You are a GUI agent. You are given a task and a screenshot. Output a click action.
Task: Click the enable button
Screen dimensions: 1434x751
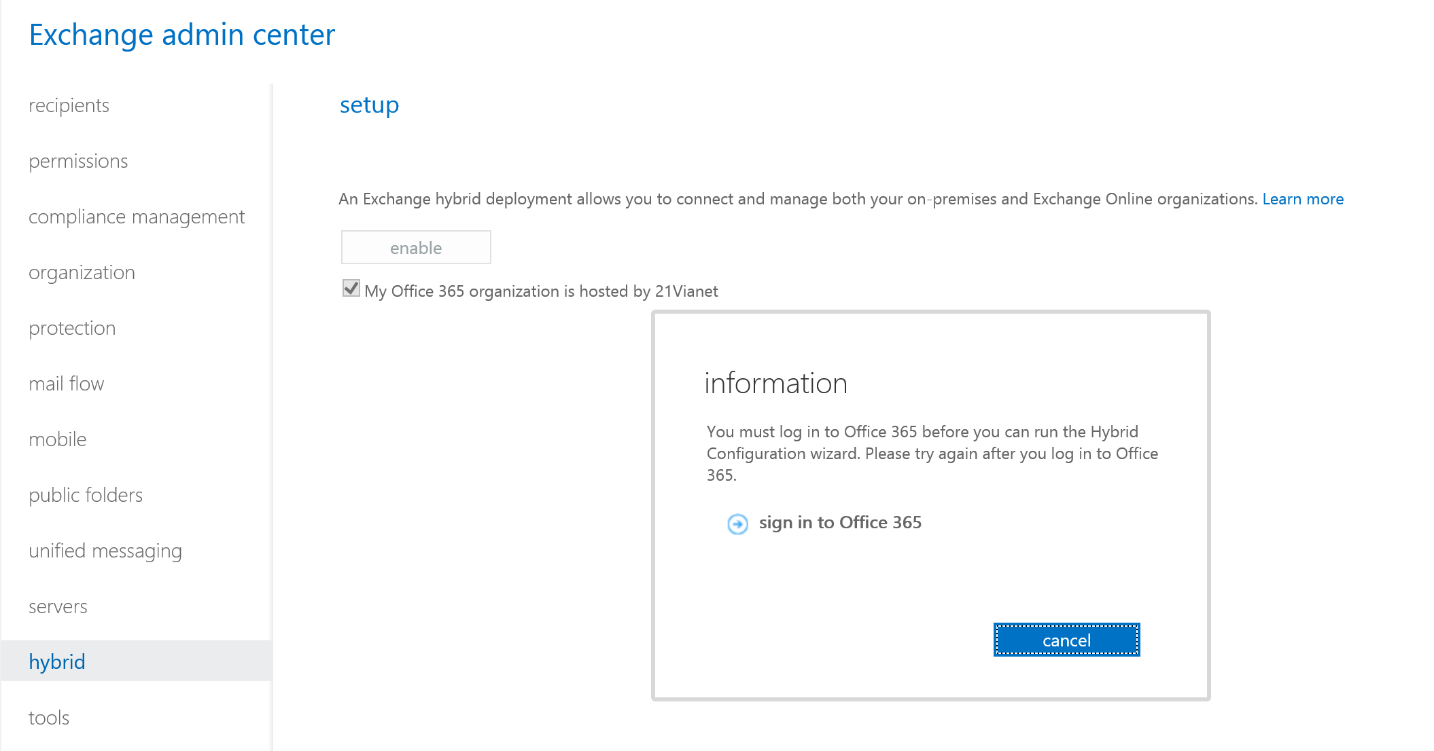[x=416, y=247]
